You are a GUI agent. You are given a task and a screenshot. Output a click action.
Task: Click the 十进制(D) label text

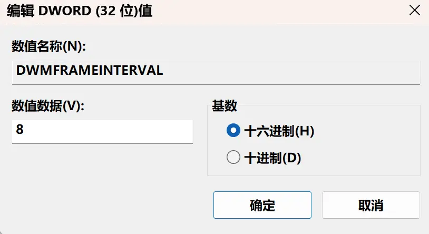(x=272, y=158)
